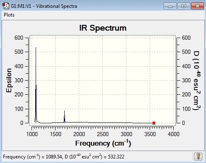Image resolution: width=206 pixels, height=163 pixels.
Task: Close the Vibrational Spectra window
Action: 197,6
